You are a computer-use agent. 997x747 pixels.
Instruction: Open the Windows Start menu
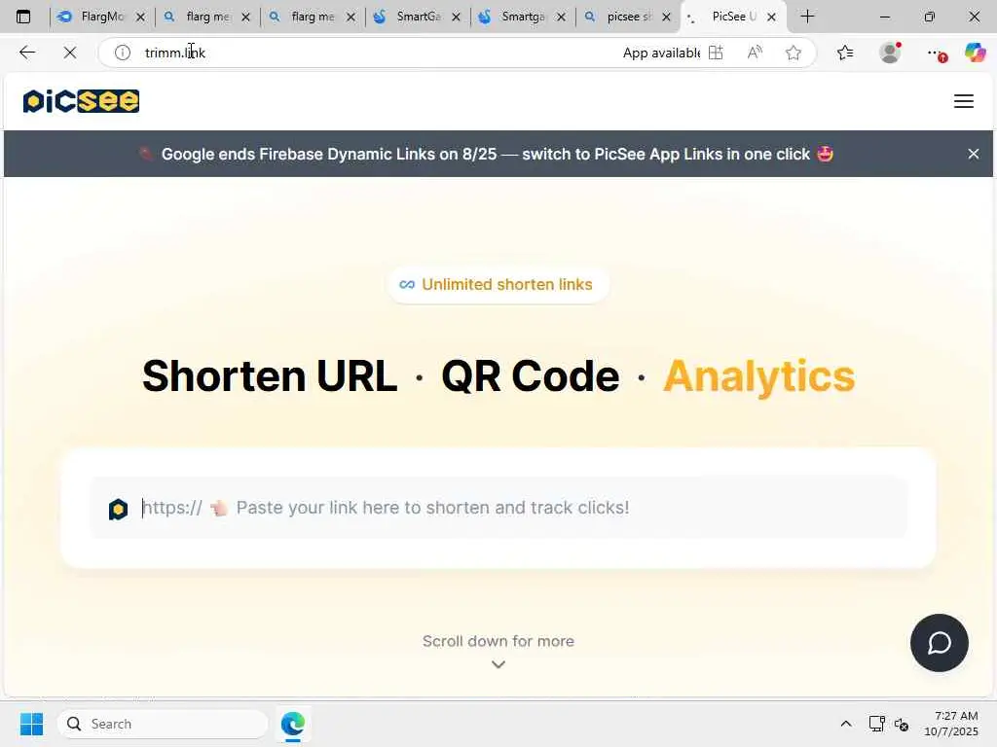click(31, 724)
